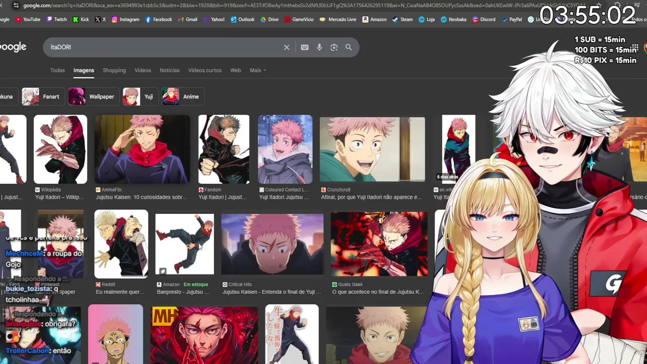Click the 'Em estoque' label
This screenshot has width=647, height=364.
[196, 285]
